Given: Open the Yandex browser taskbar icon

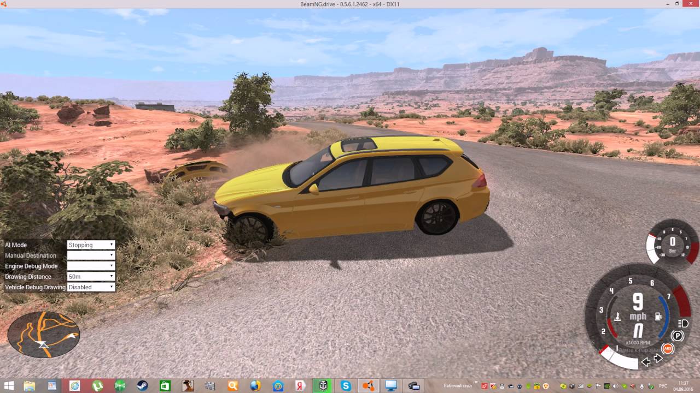Looking at the screenshot, I should 300,386.
